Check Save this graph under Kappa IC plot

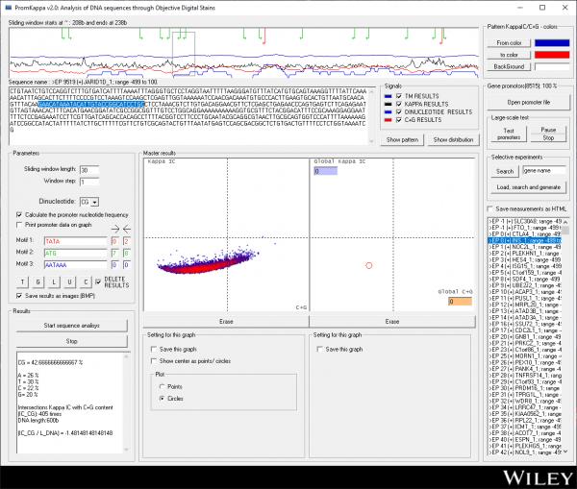pos(154,350)
